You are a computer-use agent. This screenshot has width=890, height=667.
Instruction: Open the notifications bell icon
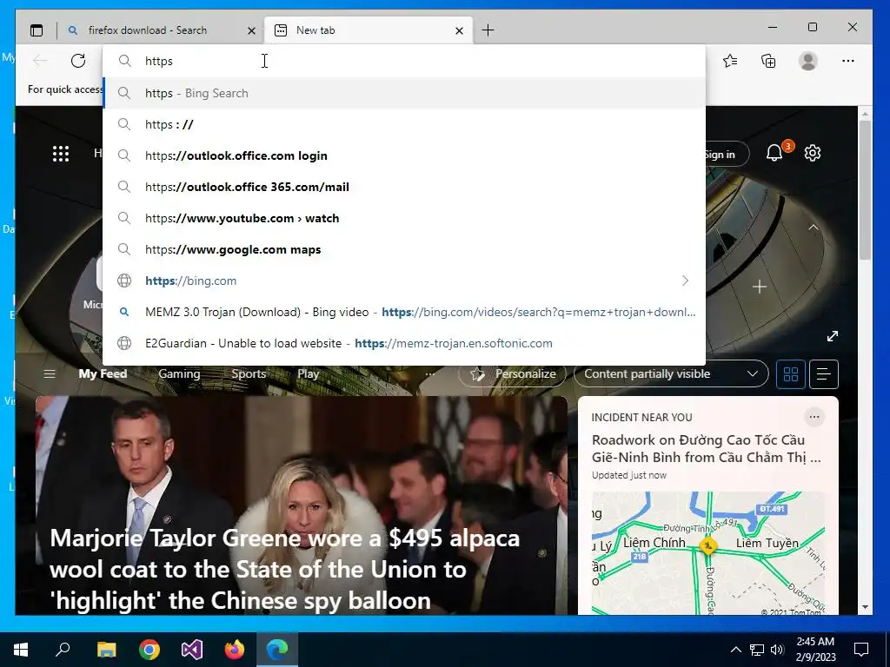pos(774,153)
